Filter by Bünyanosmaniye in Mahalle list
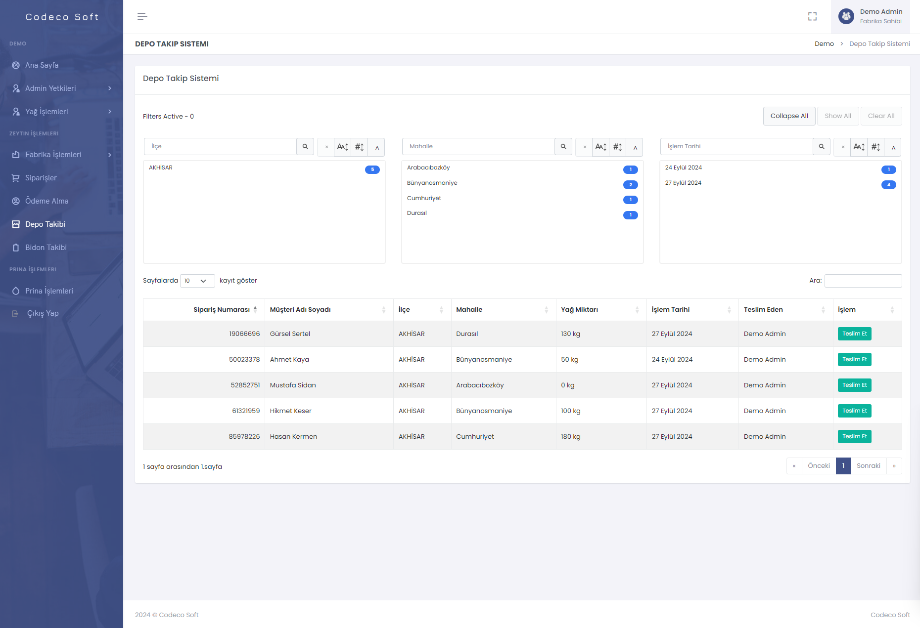Image resolution: width=920 pixels, height=628 pixels. pos(432,183)
